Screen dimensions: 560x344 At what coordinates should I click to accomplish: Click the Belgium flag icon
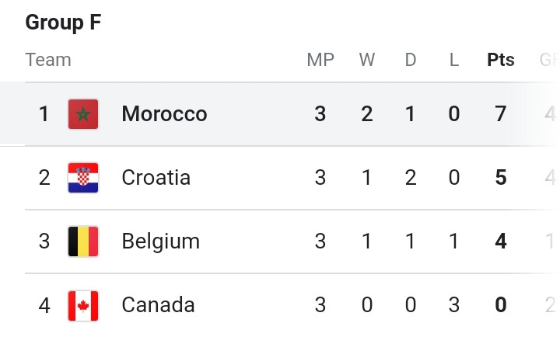click(83, 241)
